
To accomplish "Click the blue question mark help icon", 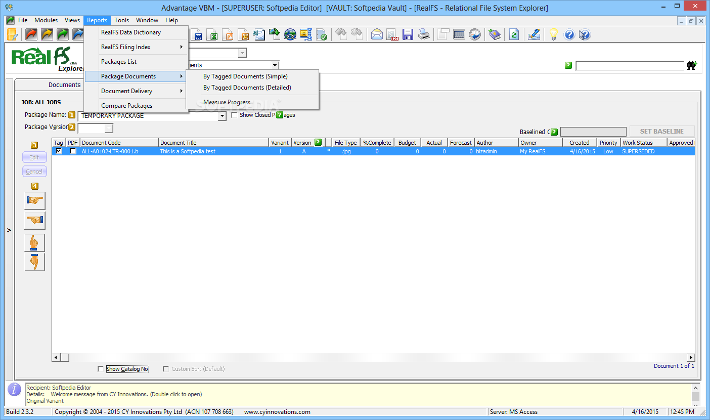I will click(x=569, y=34).
